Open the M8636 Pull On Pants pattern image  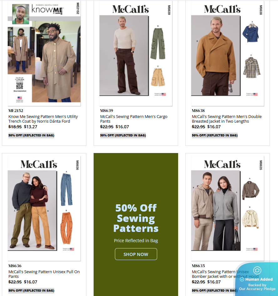click(x=44, y=208)
